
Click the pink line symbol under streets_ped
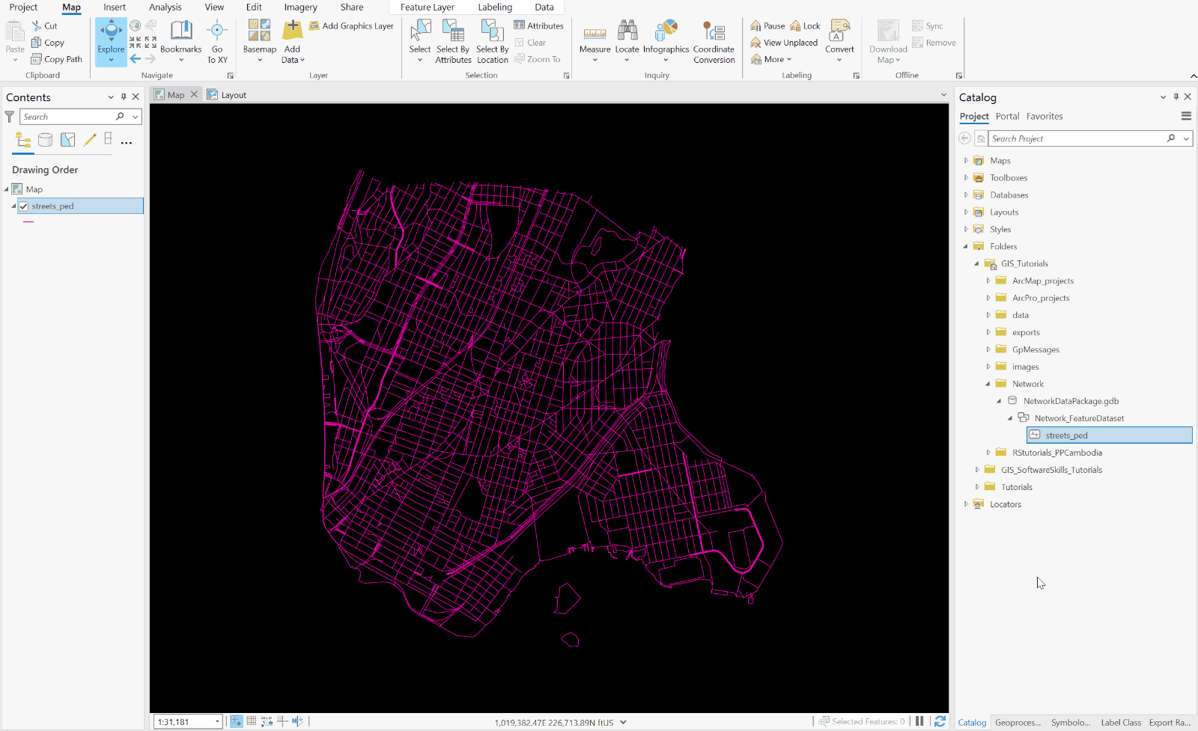(x=28, y=221)
